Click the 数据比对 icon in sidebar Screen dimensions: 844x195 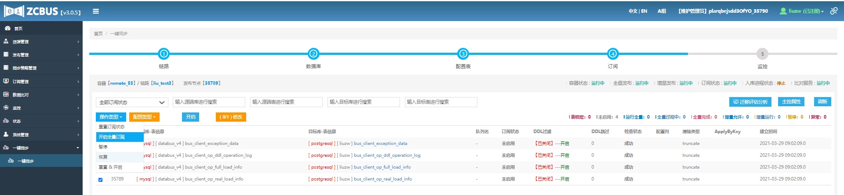6,94
